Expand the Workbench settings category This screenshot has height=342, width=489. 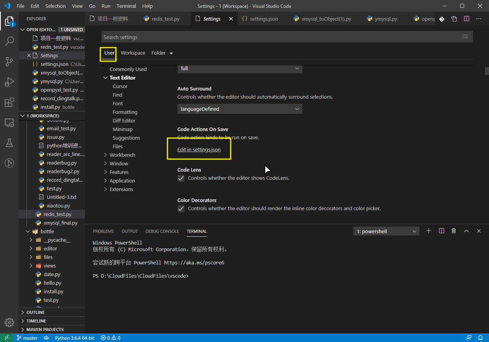click(105, 155)
